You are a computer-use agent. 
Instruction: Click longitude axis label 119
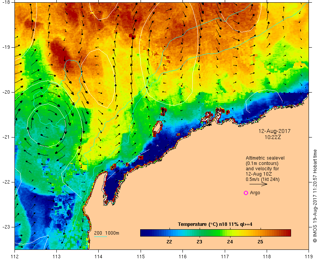309,256
